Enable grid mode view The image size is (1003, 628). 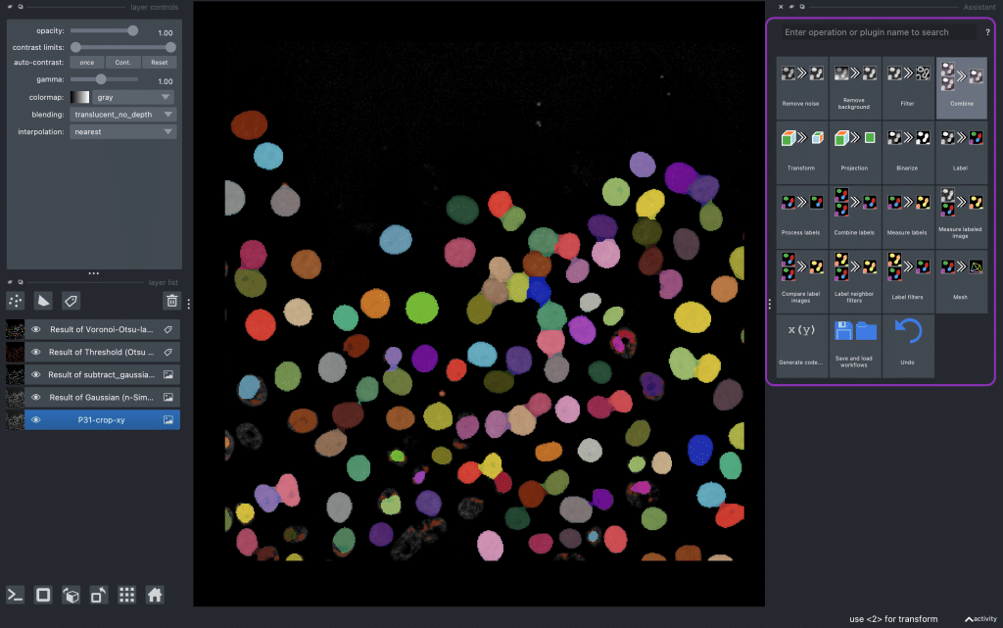126,595
